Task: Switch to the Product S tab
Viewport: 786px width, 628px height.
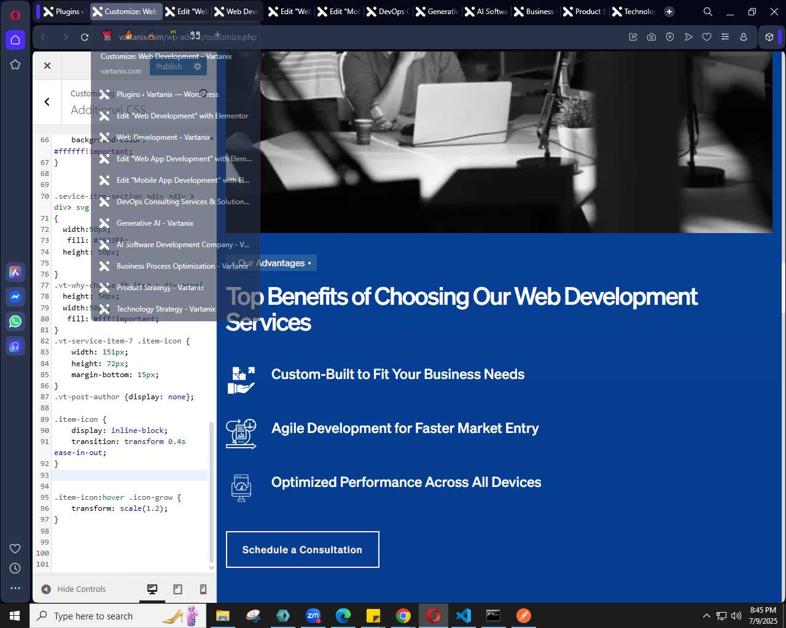Action: pos(585,12)
